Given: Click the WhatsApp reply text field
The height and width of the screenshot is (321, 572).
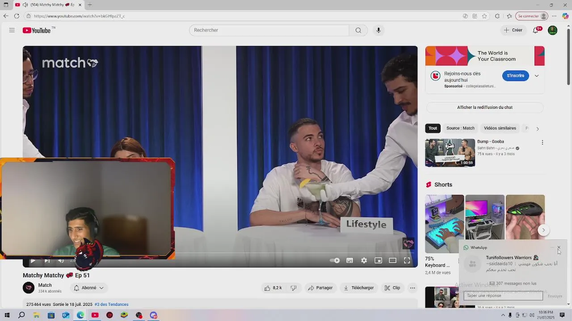Looking at the screenshot, I should 503,296.
